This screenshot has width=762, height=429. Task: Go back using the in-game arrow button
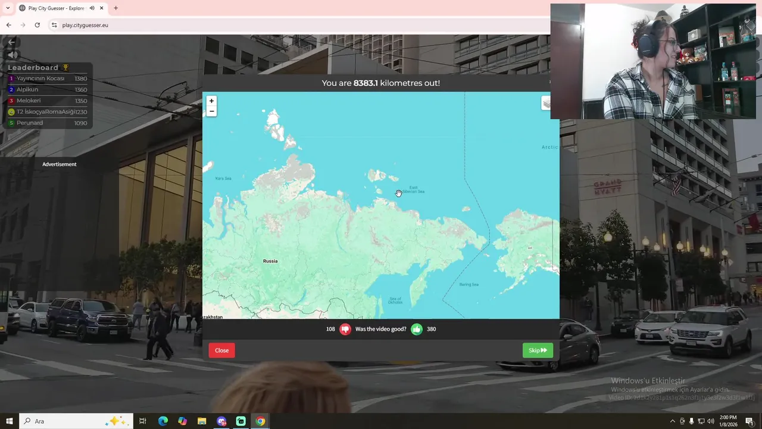click(x=11, y=42)
